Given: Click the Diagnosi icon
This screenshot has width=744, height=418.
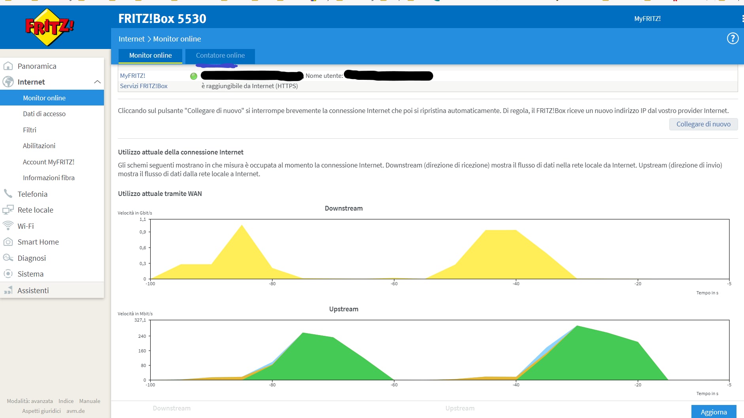Looking at the screenshot, I should tap(8, 258).
